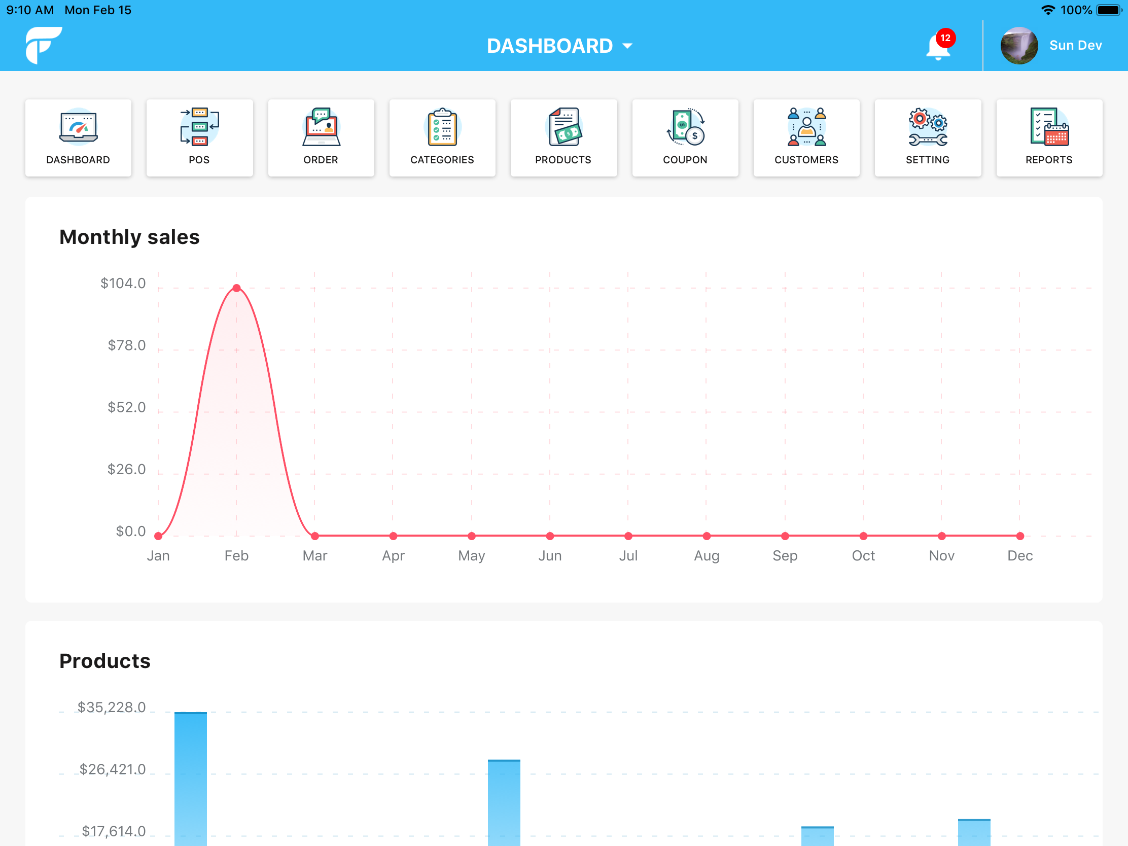
Task: Select the Dashboard icon card
Action: coord(78,137)
